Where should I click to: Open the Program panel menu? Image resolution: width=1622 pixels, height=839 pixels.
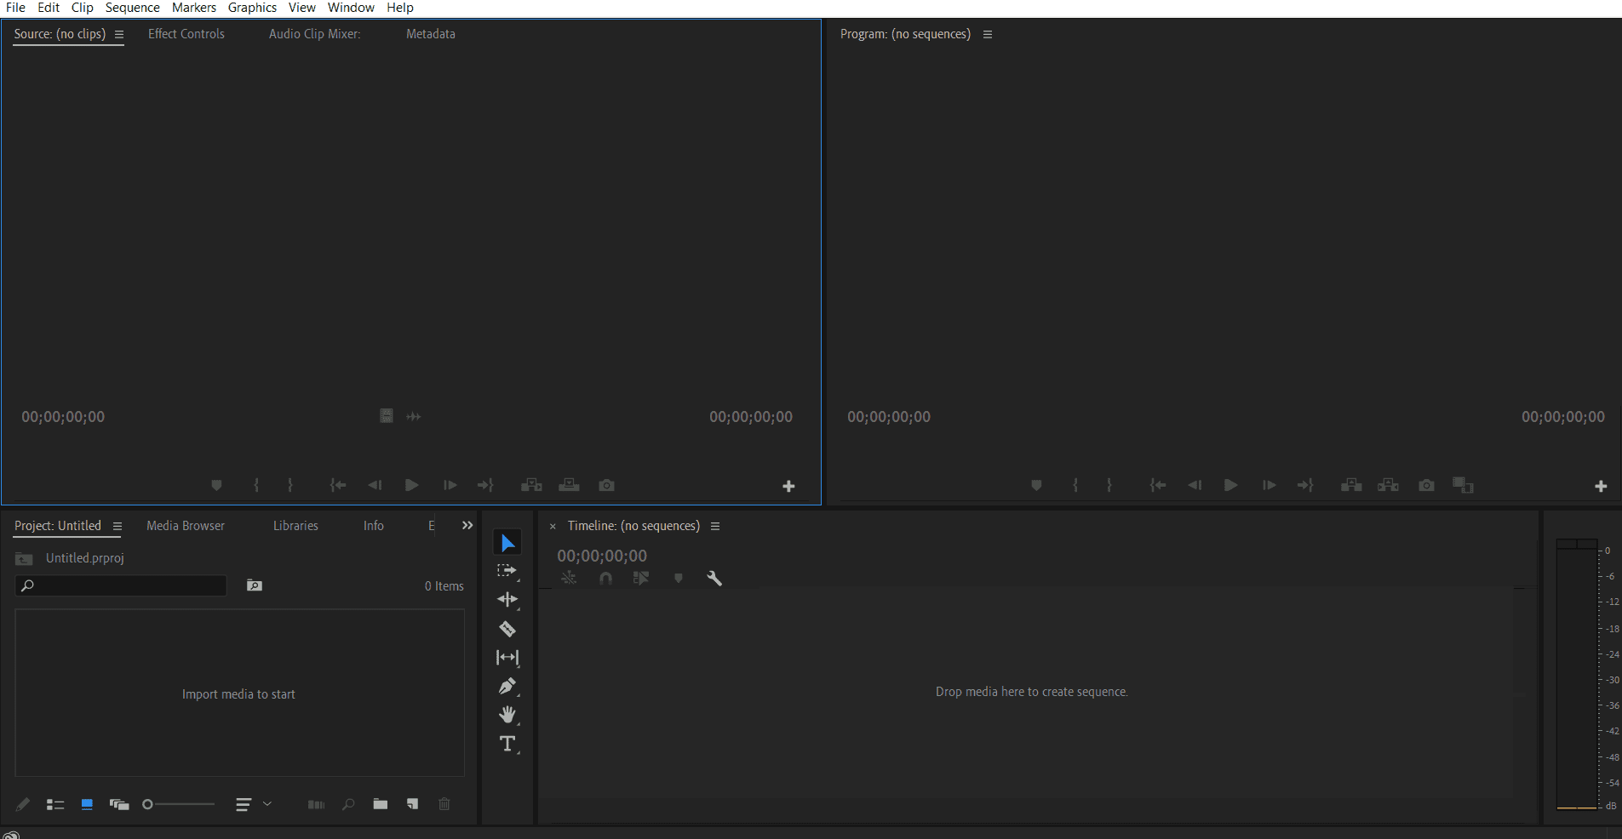[988, 35]
